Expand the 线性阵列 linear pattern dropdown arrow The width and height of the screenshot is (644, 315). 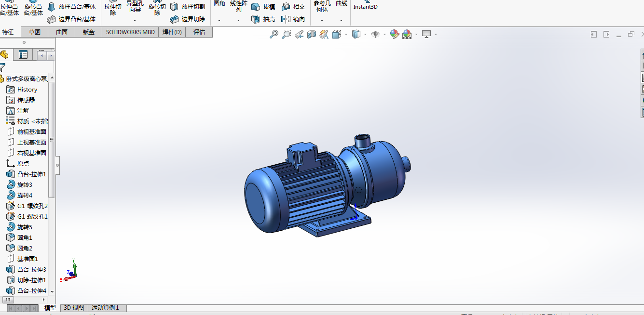click(x=238, y=21)
